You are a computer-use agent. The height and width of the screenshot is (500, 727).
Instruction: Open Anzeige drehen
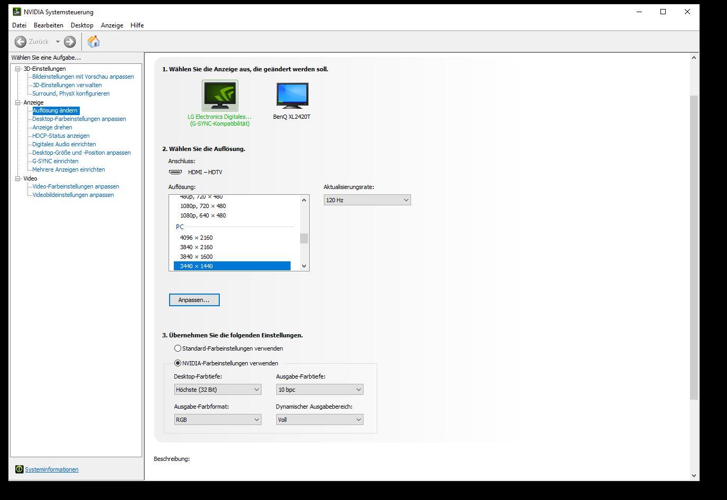(x=52, y=127)
